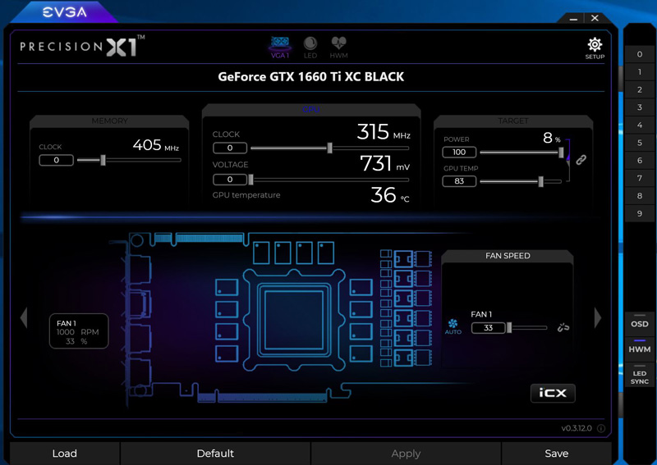Click the GPU temp input showing 83
Image resolution: width=657 pixels, height=465 pixels.
(459, 181)
